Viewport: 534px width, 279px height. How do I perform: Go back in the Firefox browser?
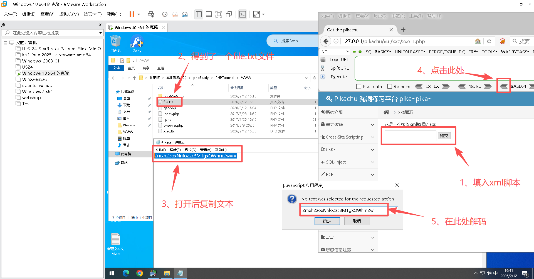[x=326, y=41]
